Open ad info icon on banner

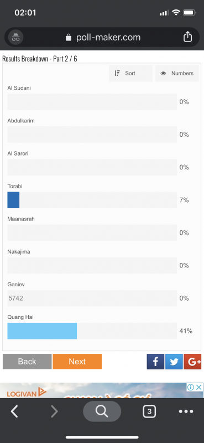point(191,387)
